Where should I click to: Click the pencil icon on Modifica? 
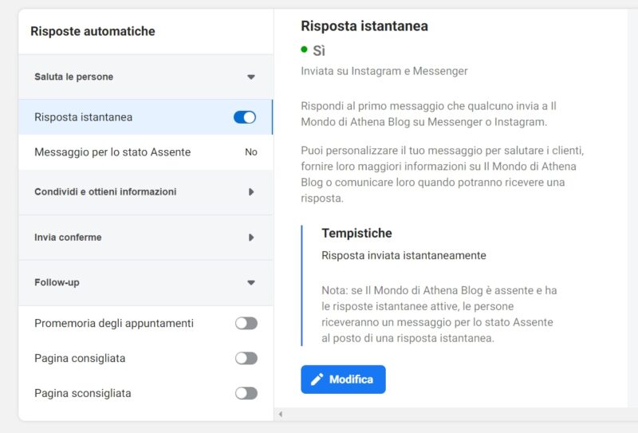tap(317, 380)
